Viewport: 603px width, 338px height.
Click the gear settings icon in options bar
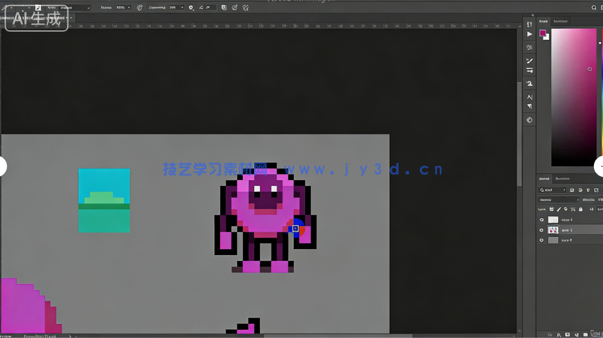tap(191, 8)
